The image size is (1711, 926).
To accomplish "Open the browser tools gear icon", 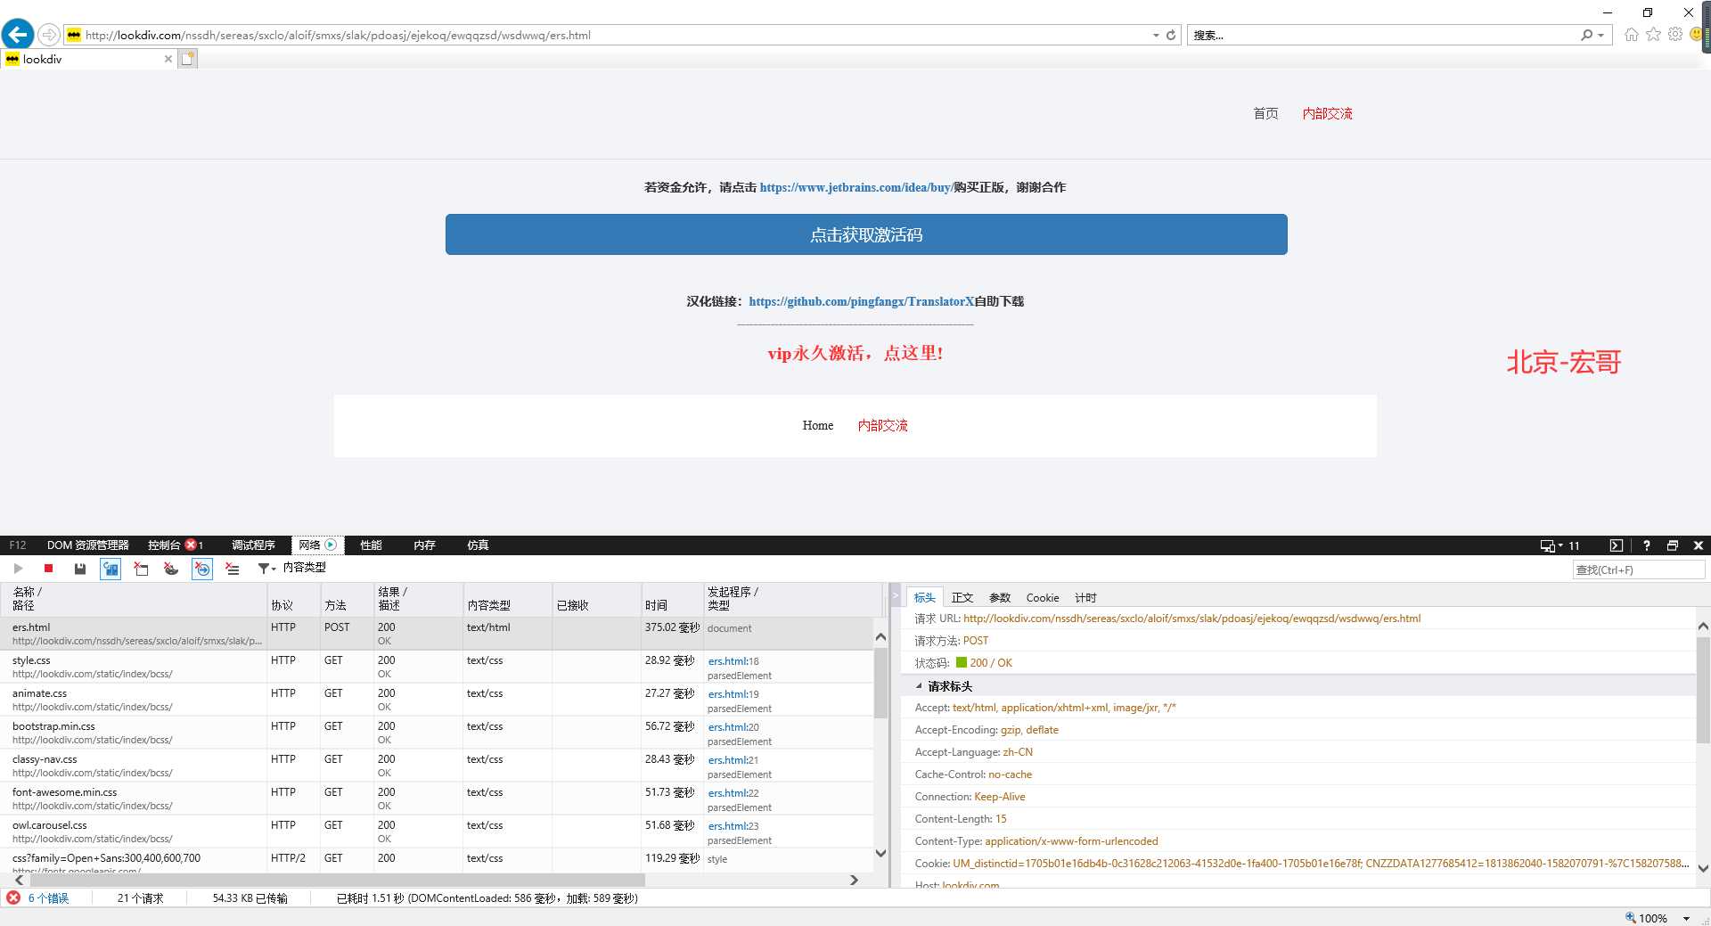I will pos(1675,34).
